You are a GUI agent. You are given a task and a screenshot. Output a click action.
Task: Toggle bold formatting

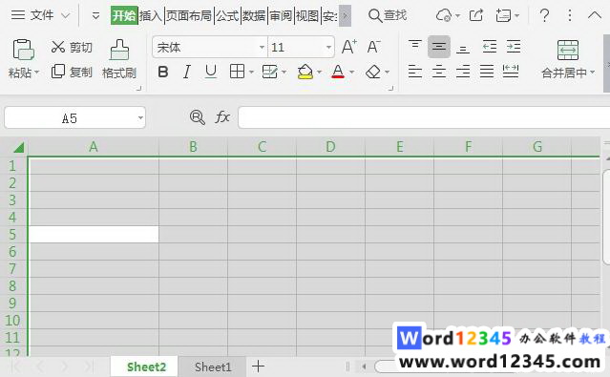(x=163, y=72)
